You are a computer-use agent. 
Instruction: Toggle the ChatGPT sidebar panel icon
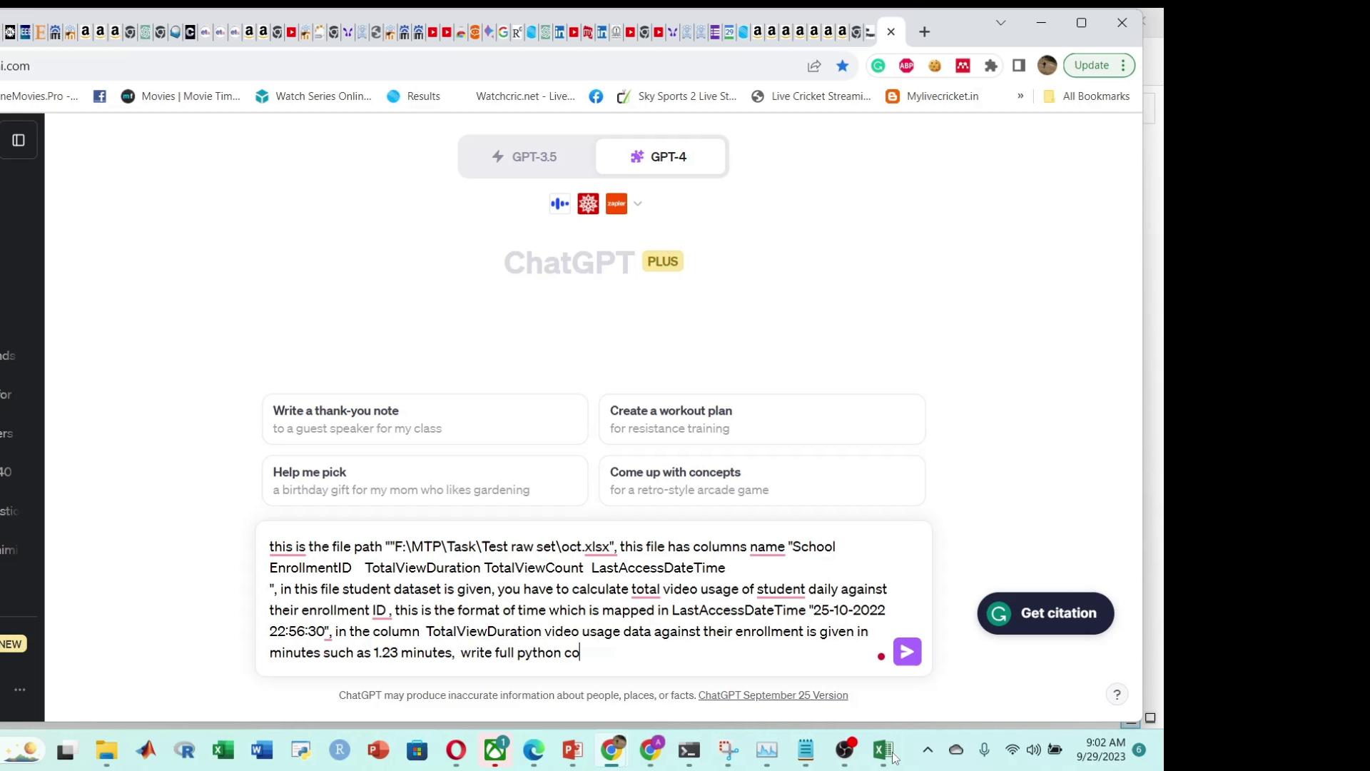[x=19, y=141]
